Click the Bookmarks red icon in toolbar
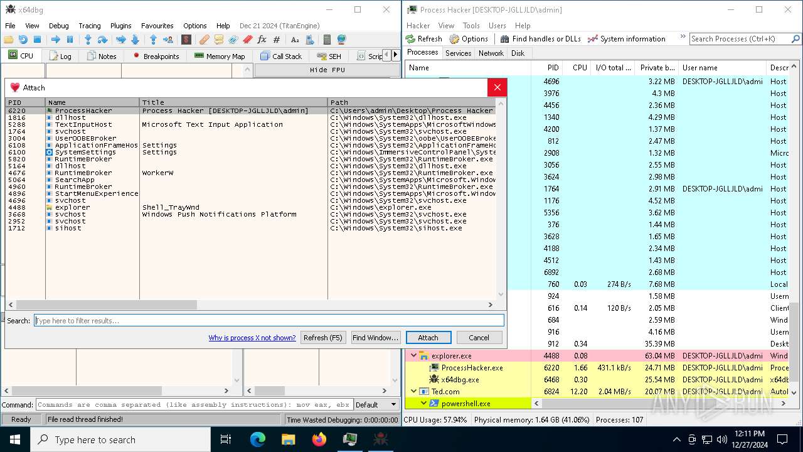 (x=247, y=40)
